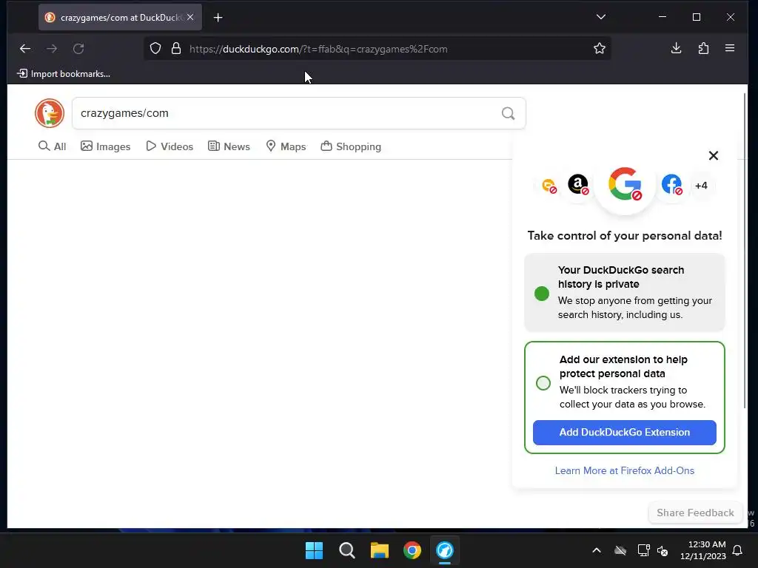The height and width of the screenshot is (568, 758).
Task: Switch to the All results tab
Action: pos(53,146)
